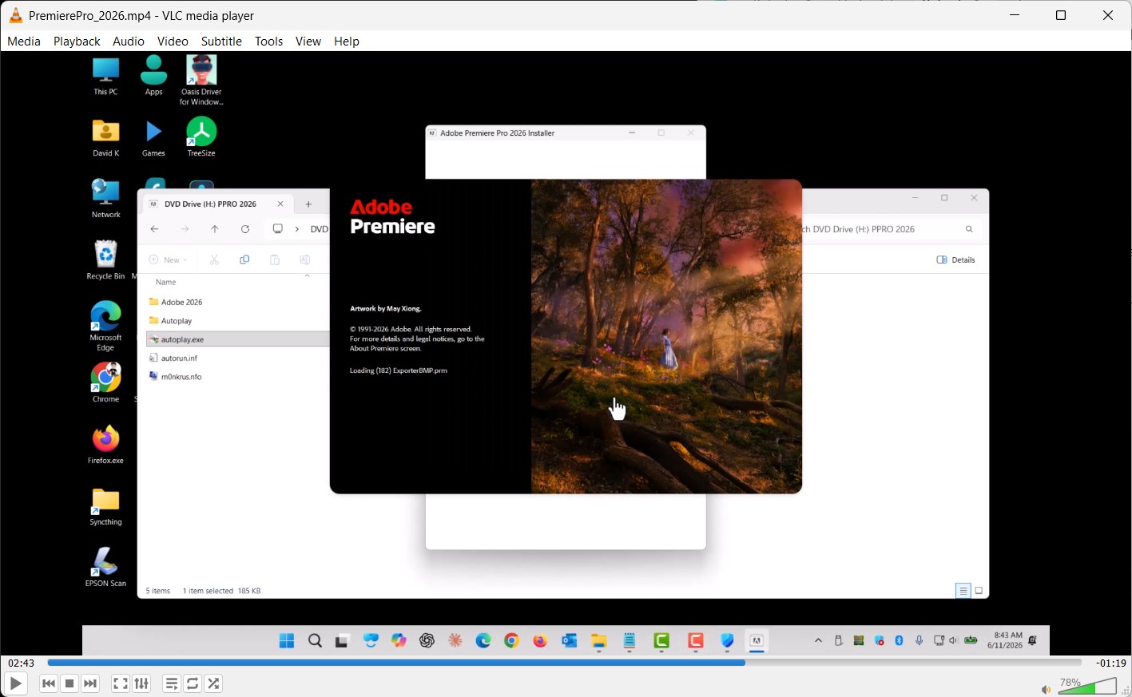Select the Syncthing folder shortcut

click(x=105, y=507)
